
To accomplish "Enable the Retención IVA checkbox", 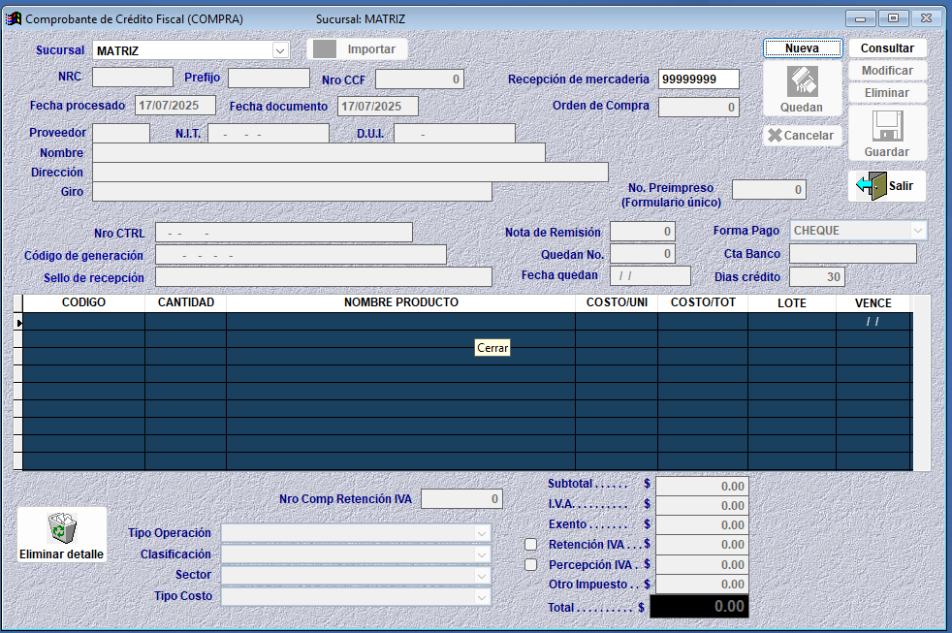I will click(x=530, y=545).
